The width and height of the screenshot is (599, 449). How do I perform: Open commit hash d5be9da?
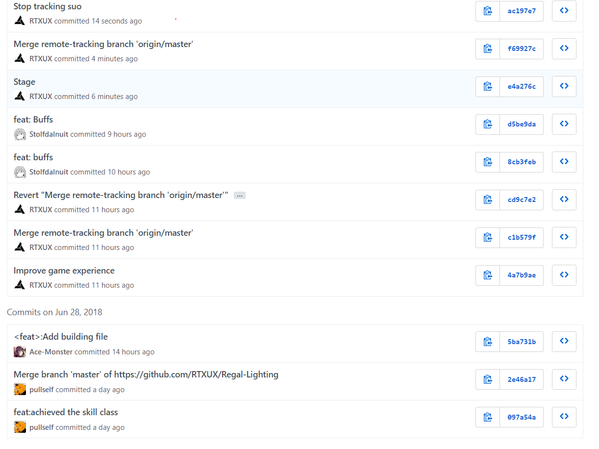(x=522, y=124)
